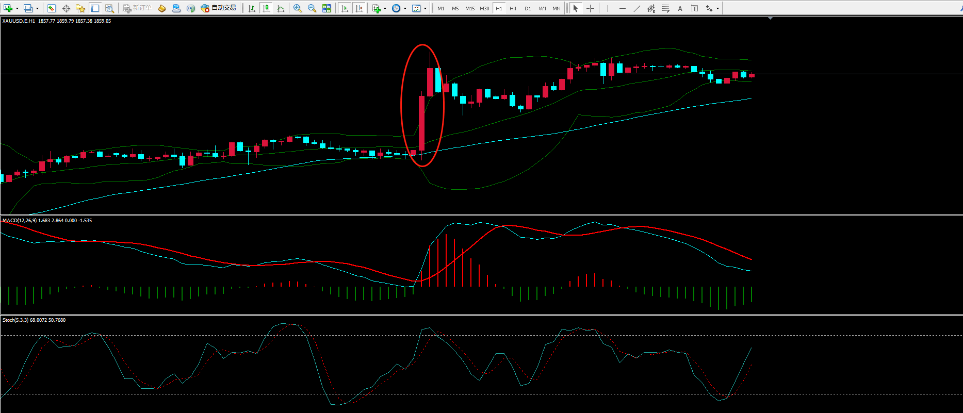Open the Market Watch panel
The image size is (963, 413).
click(x=51, y=8)
